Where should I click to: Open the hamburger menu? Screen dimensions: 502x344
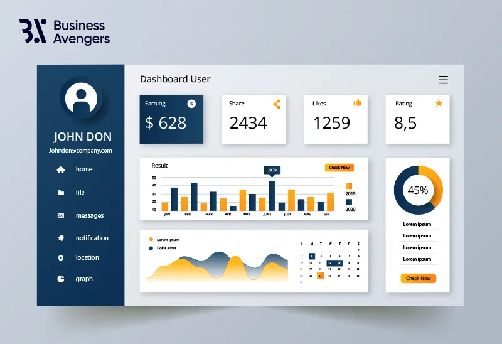[443, 80]
